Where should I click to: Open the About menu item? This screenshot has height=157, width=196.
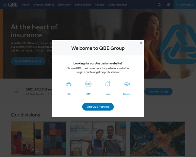point(25,5)
